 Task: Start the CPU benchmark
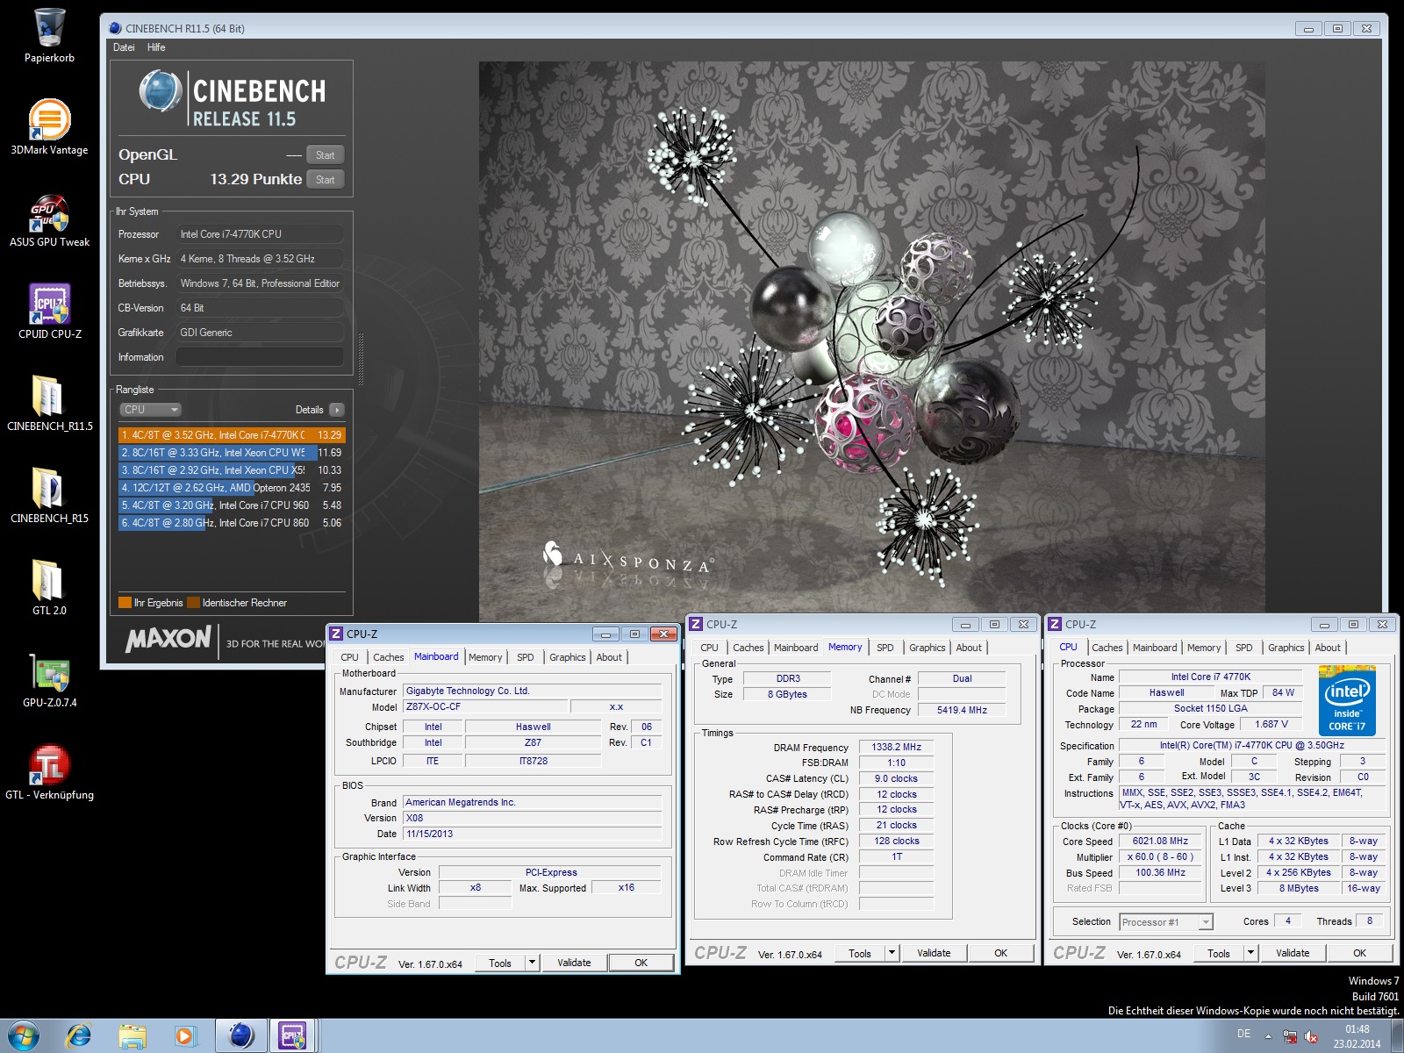point(325,180)
